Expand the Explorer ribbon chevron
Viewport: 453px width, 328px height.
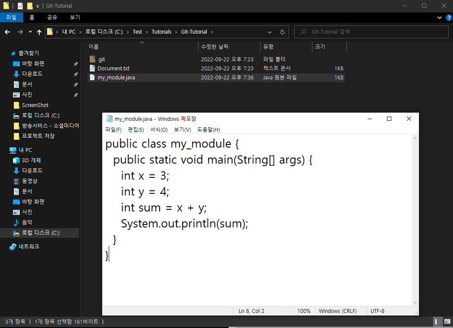coord(440,18)
